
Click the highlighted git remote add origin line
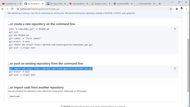coord(51,69)
